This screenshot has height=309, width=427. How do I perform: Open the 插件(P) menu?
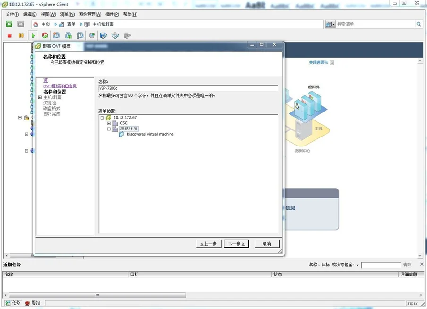[x=112, y=14]
